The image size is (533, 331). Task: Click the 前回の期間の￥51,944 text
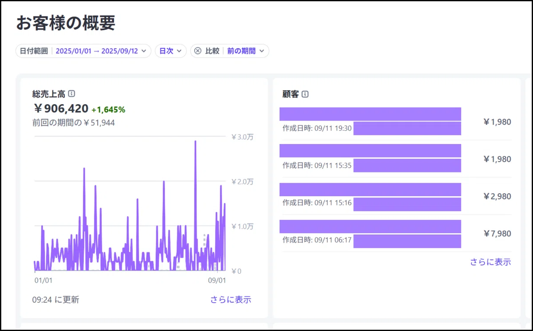[74, 123]
